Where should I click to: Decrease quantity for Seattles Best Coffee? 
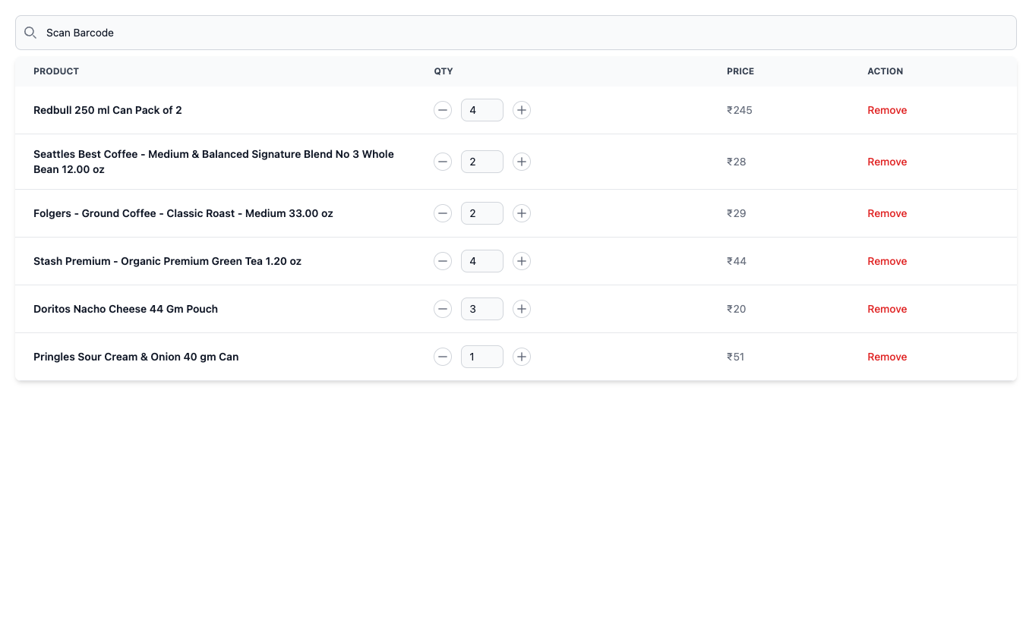point(443,162)
